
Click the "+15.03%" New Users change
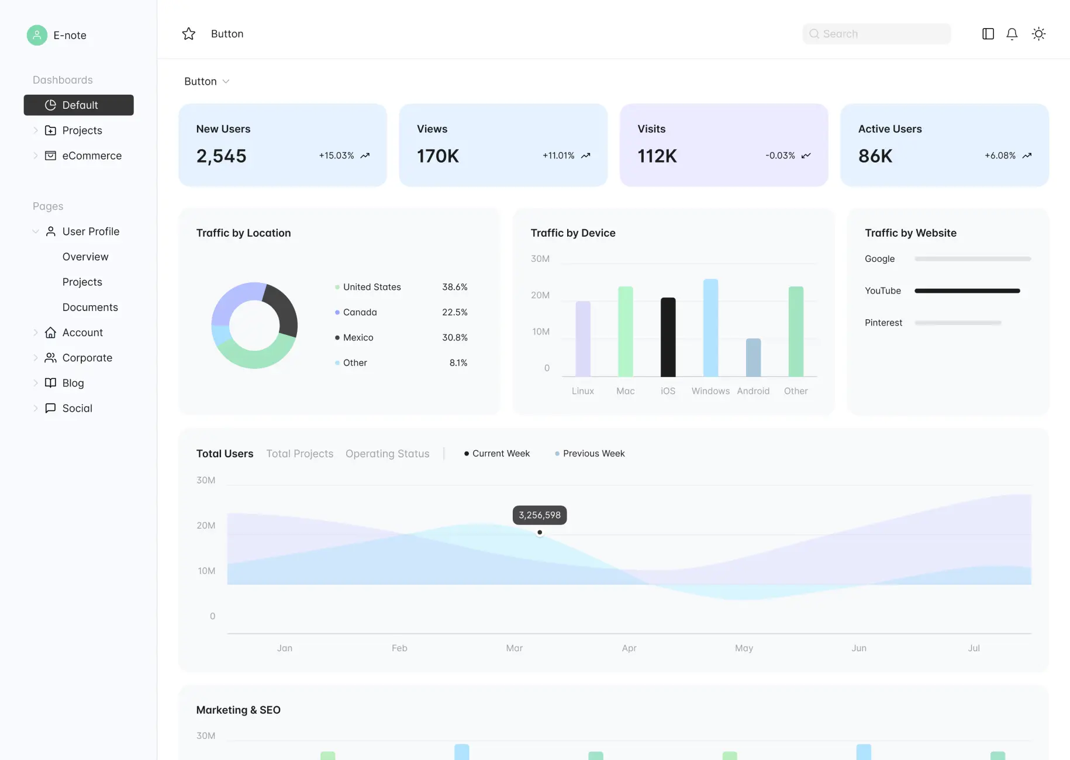[336, 156]
